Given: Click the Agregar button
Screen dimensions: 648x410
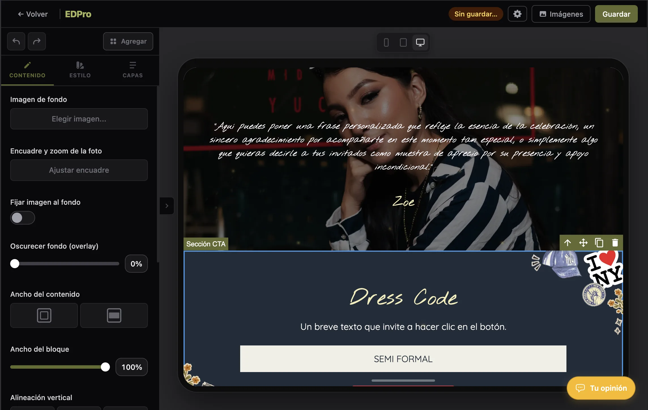Looking at the screenshot, I should pos(128,41).
